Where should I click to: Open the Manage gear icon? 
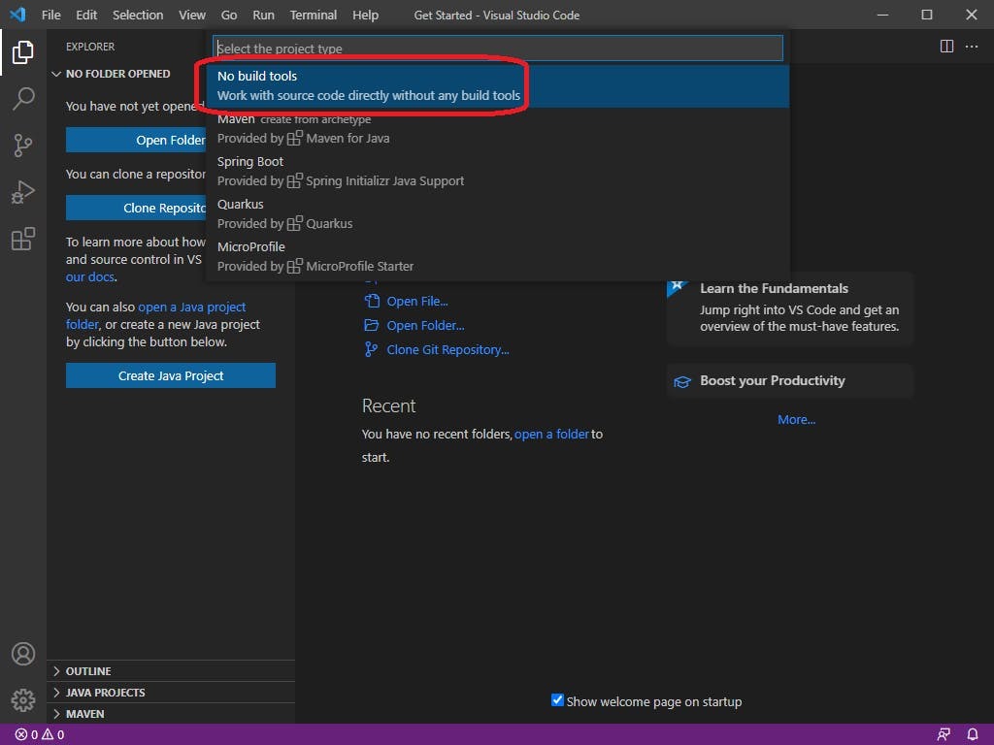pos(23,699)
